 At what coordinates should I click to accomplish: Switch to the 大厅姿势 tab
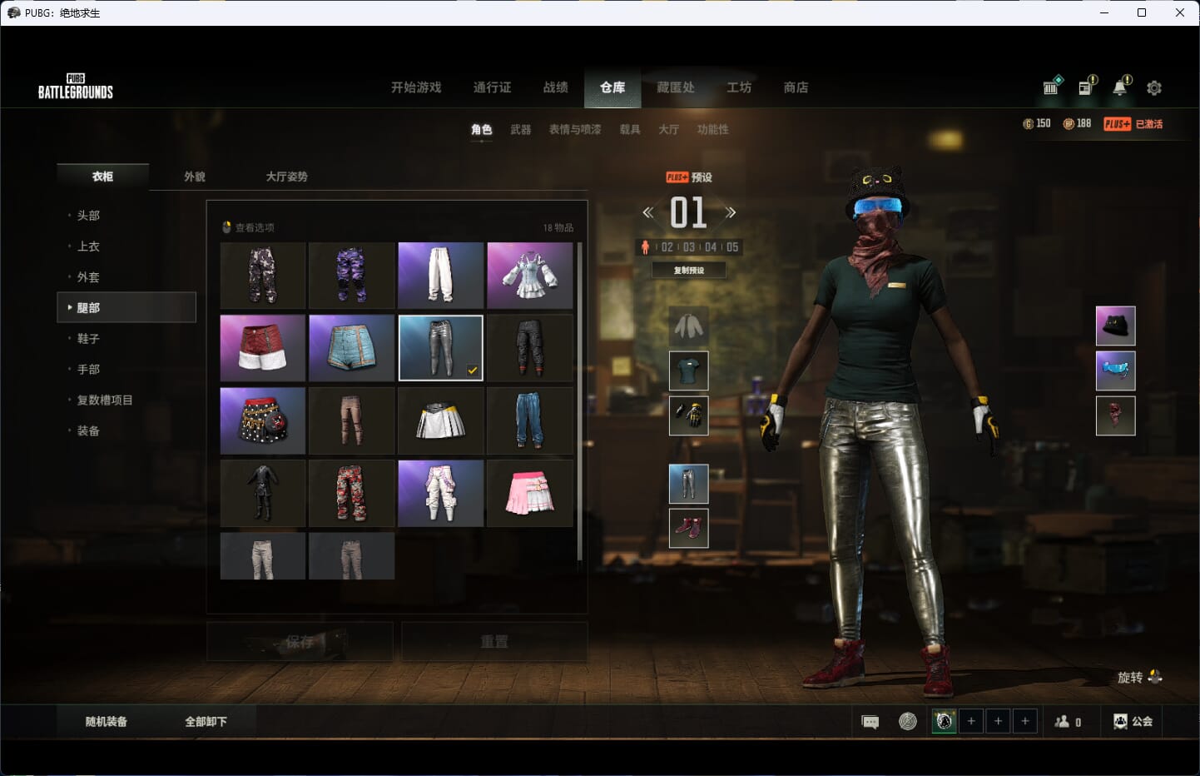pyautogui.click(x=287, y=177)
